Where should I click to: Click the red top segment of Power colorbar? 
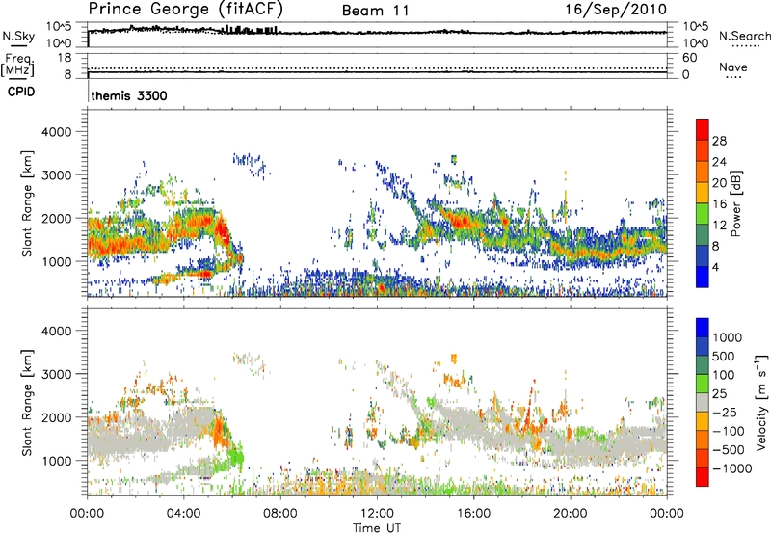[x=703, y=129]
